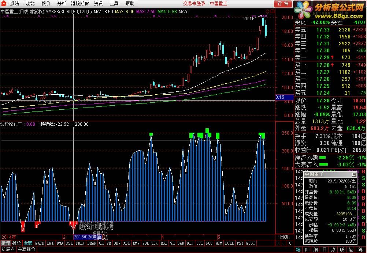Click the 日线 period selector
The width and height of the screenshot is (367, 253).
click(284, 237)
